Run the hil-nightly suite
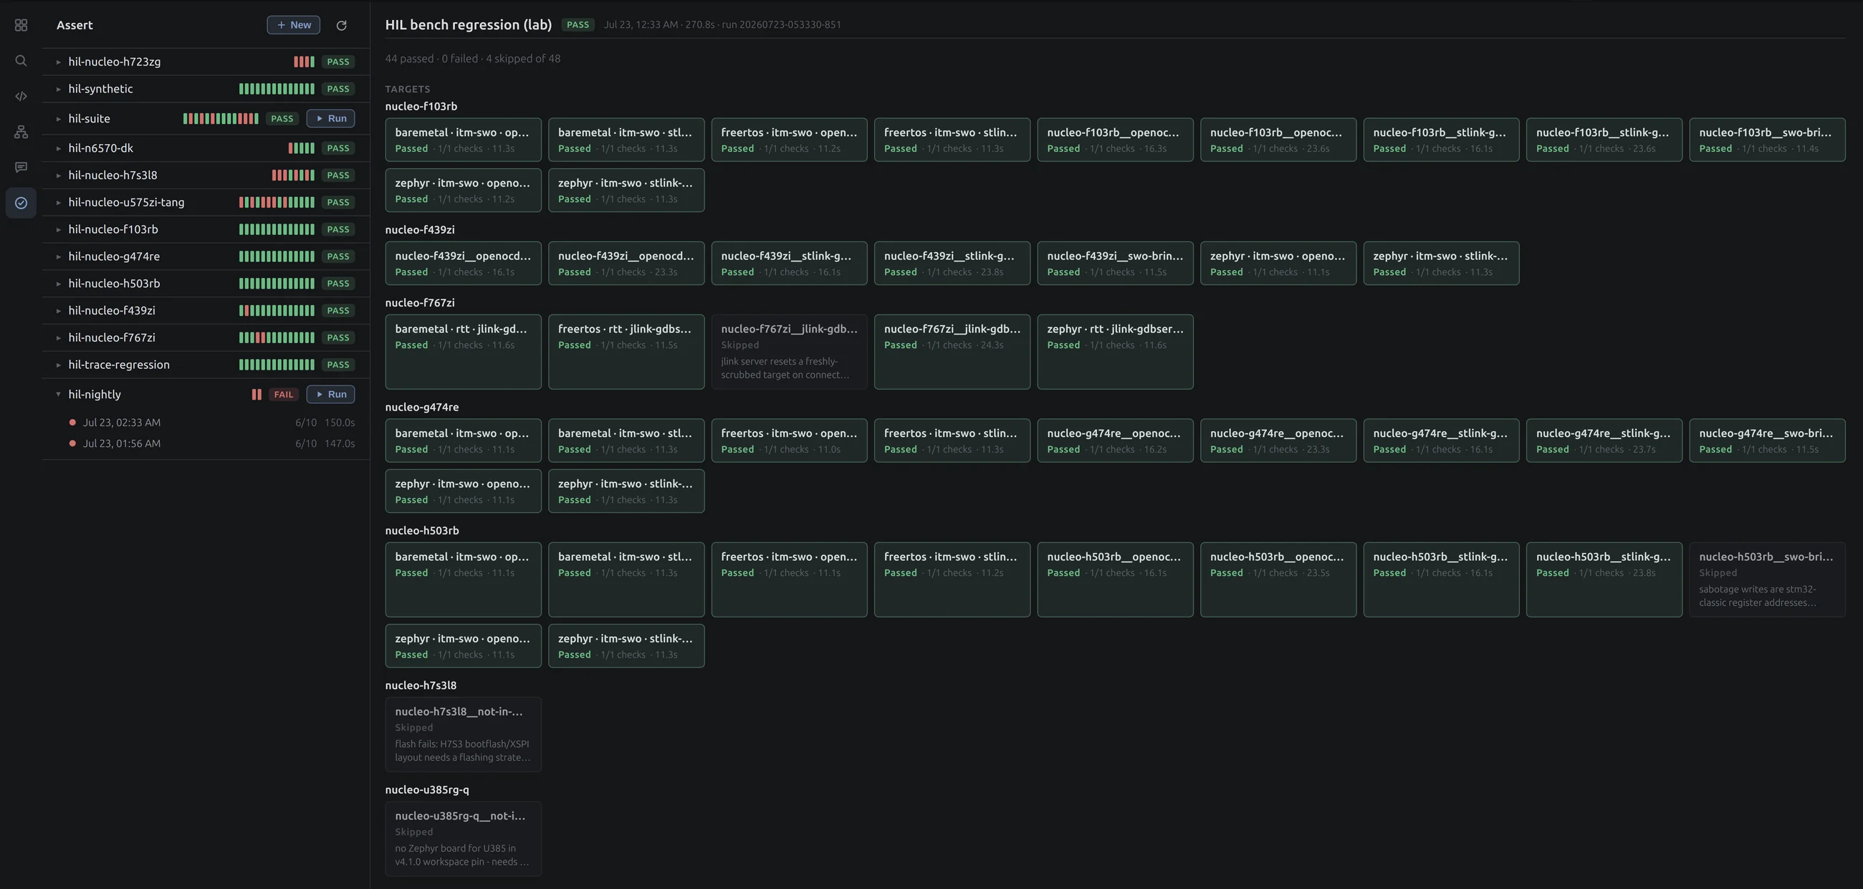Viewport: 1863px width, 889px height. [x=330, y=395]
